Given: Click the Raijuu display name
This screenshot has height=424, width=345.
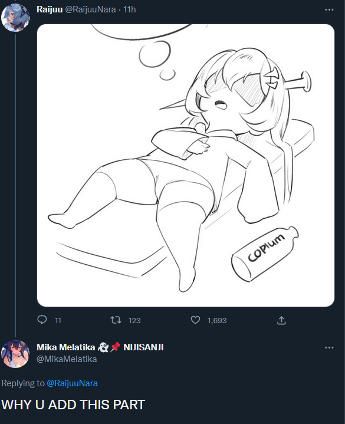Looking at the screenshot, I should [x=50, y=9].
